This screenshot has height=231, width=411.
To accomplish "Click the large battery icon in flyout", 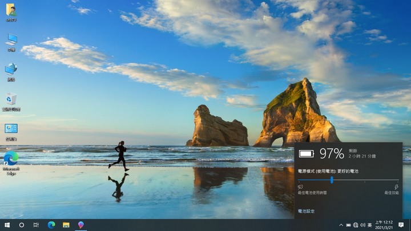I will pyautogui.click(x=306, y=153).
